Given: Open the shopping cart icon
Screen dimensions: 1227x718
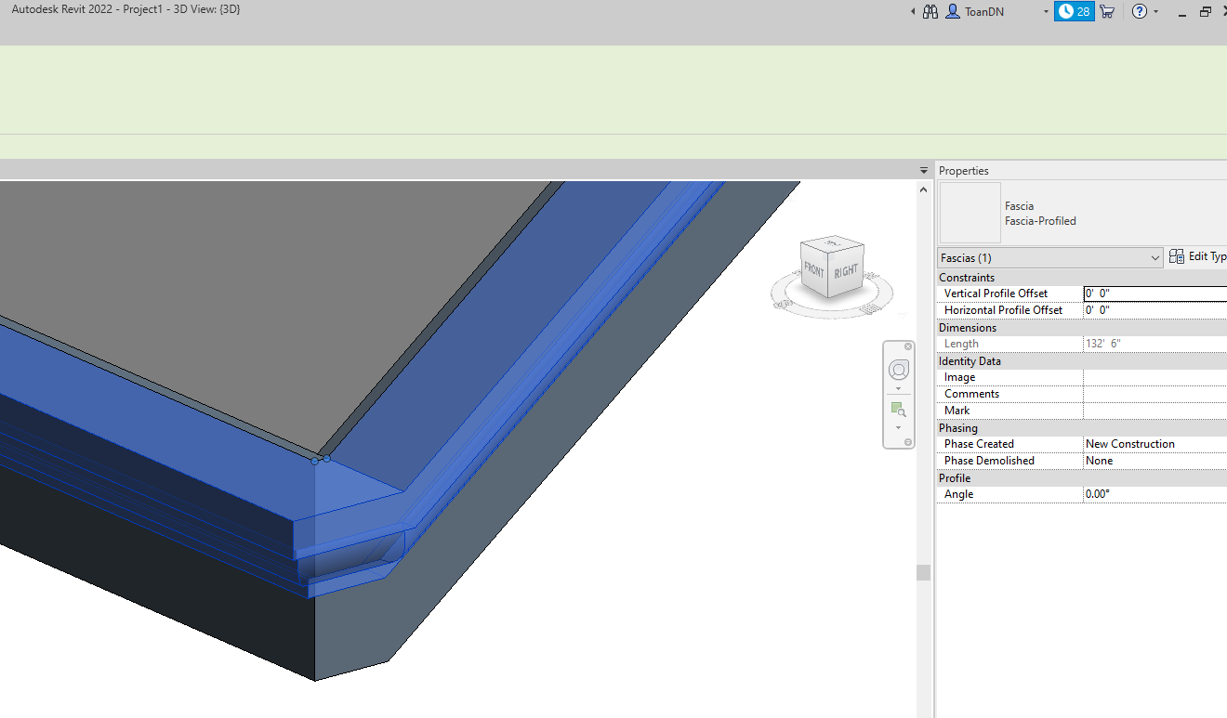Looking at the screenshot, I should pyautogui.click(x=1107, y=11).
